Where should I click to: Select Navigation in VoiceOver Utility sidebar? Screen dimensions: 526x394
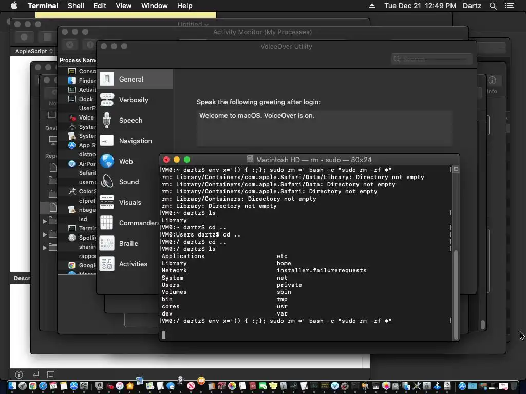(x=135, y=141)
